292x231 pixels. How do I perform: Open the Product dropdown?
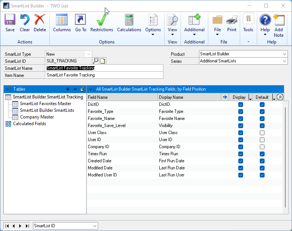284,54
